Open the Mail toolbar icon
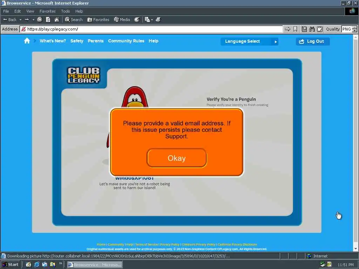 click(x=147, y=20)
